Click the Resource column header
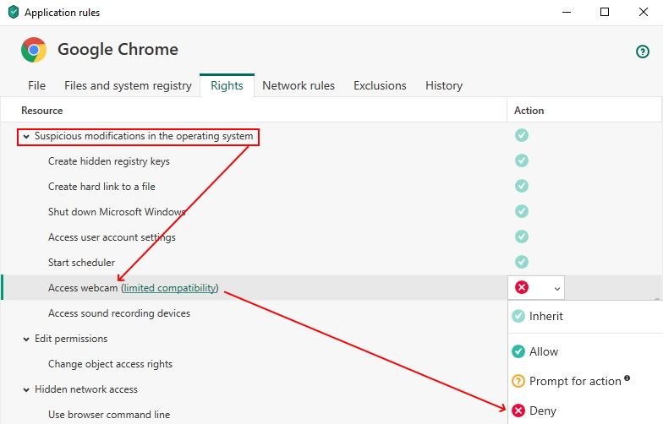Image resolution: width=663 pixels, height=424 pixels. 254,110
